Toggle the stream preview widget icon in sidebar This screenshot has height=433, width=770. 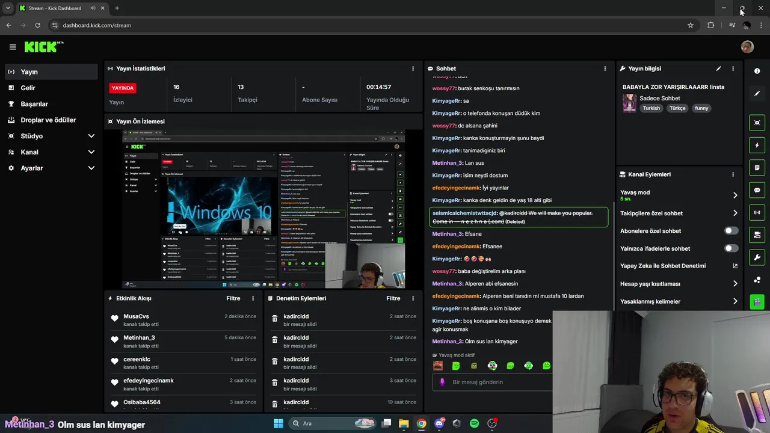(757, 123)
